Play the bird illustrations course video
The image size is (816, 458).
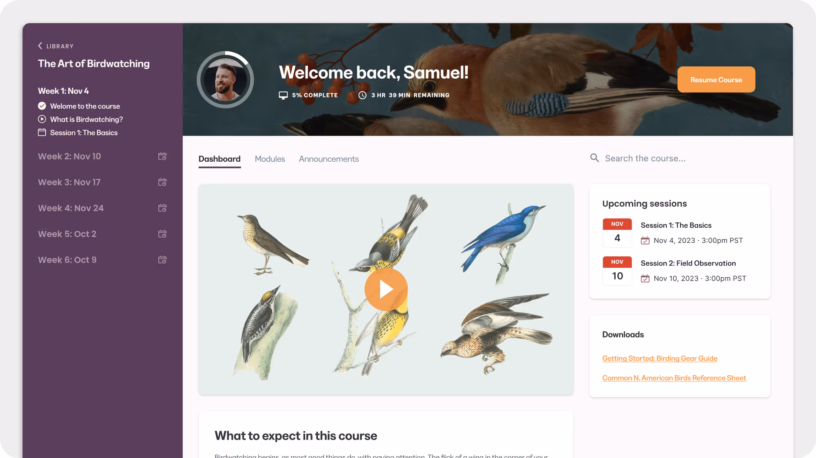(x=386, y=289)
